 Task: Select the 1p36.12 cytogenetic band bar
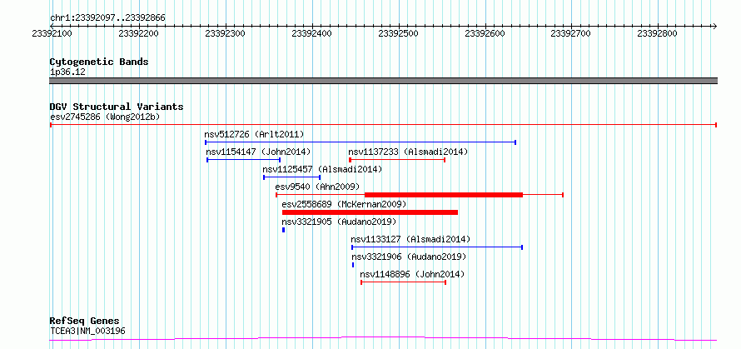coord(383,81)
